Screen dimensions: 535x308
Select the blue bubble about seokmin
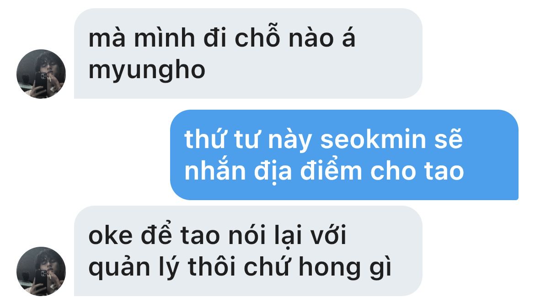pos(344,155)
